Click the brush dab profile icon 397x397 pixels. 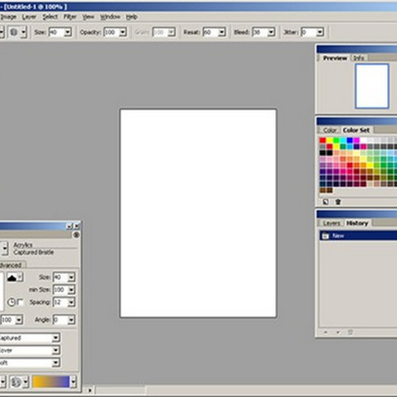pyautogui.click(x=12, y=277)
